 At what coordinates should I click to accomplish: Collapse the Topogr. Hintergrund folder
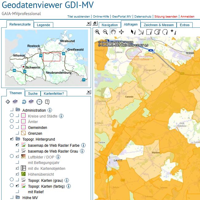pos(18,139)
